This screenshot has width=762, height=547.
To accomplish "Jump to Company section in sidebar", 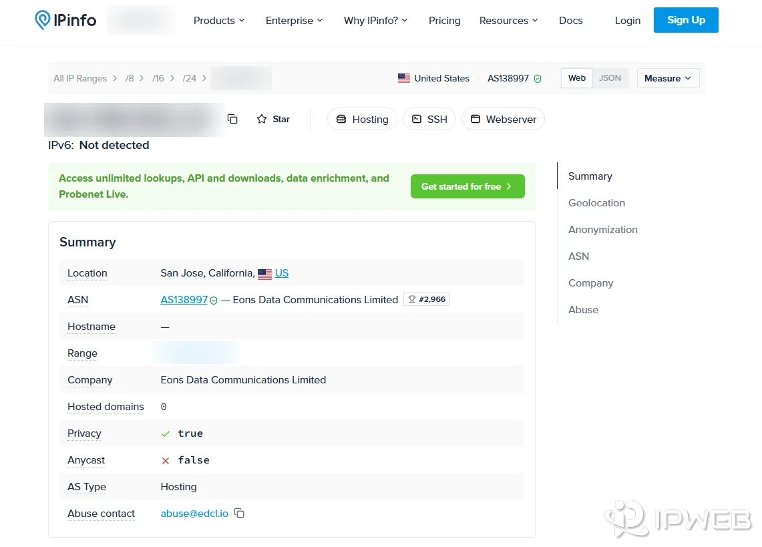I will point(590,283).
